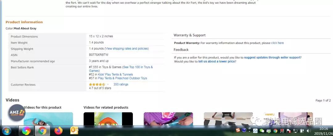Viewport: 333px width, 136px height.
Task: Click the taskbar clock showing 10:16
Action: 323,131
